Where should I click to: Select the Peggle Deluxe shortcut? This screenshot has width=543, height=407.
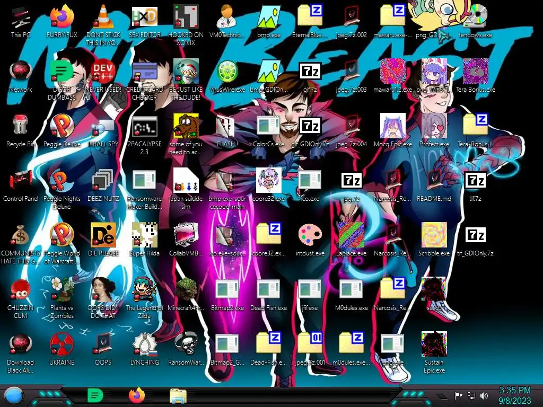click(x=62, y=131)
